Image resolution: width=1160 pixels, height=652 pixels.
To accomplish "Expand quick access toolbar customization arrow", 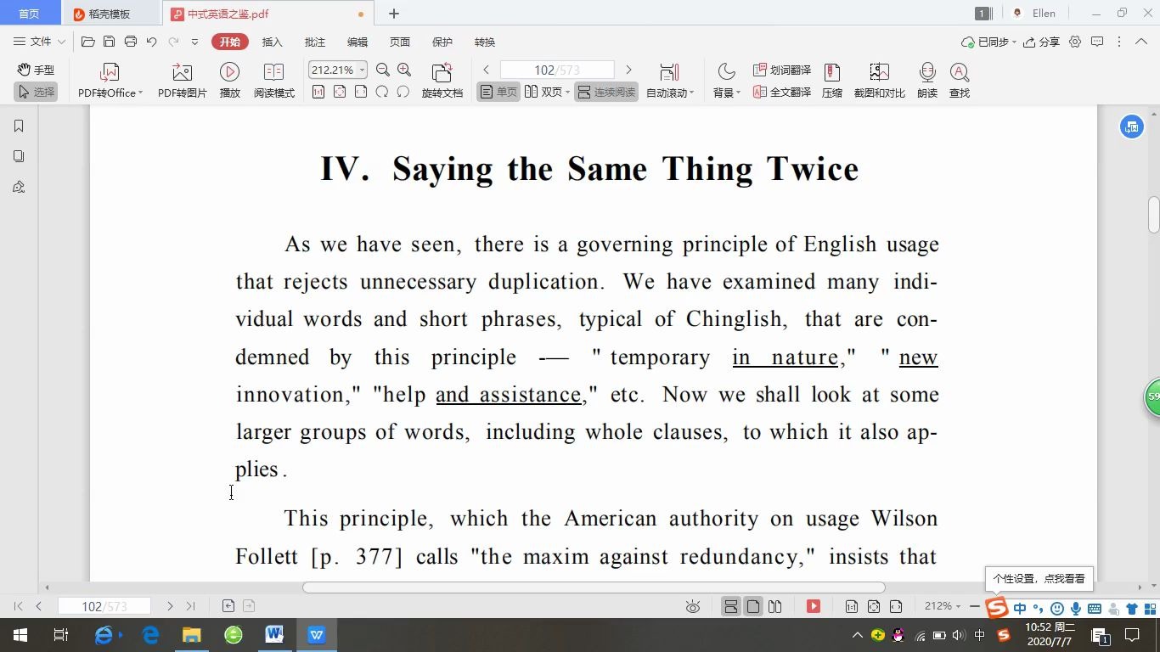I will pyautogui.click(x=194, y=42).
